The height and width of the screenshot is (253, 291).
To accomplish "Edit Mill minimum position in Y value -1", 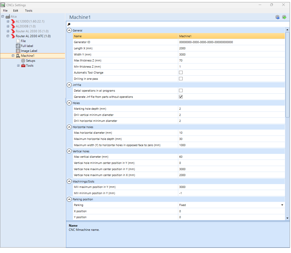I will (x=232, y=193).
